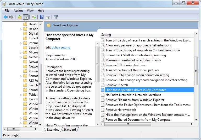Click the folder icon beside RSS Fe tree item
The image size is (201, 140).
tap(25, 81)
